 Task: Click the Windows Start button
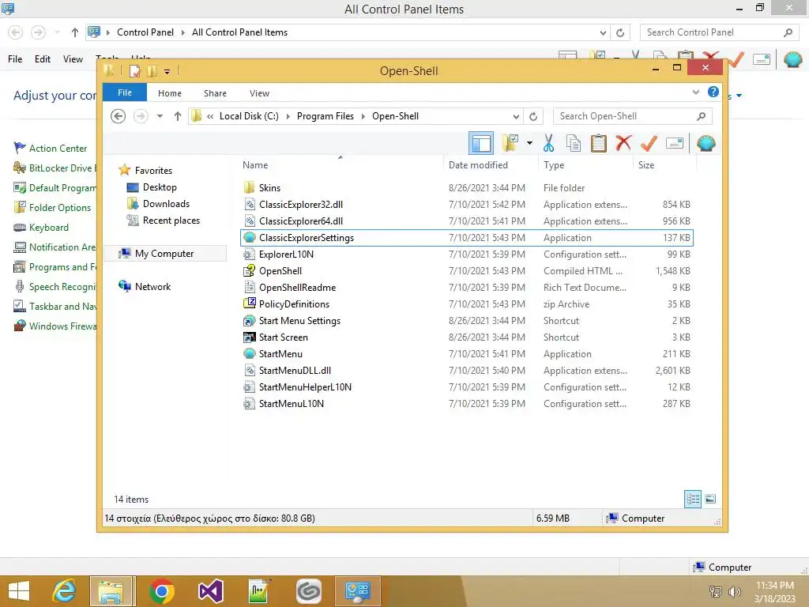(x=19, y=591)
